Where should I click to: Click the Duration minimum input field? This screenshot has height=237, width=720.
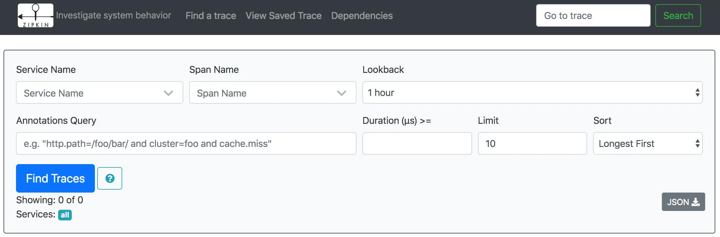[x=417, y=143]
